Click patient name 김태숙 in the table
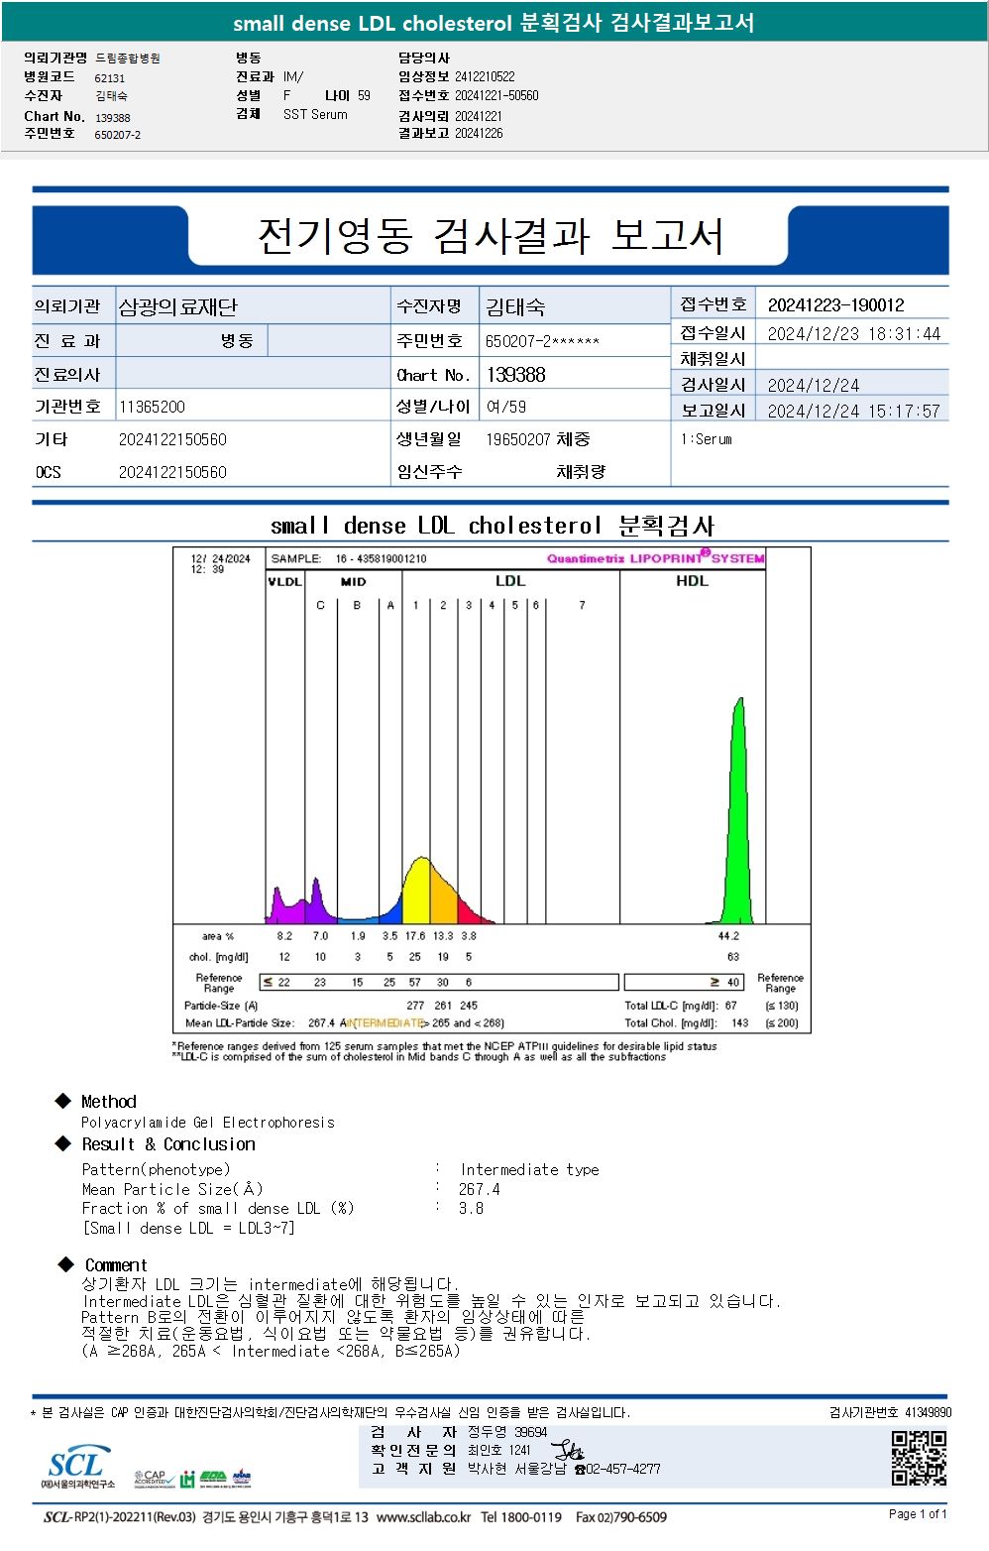989x1551 pixels. [x=515, y=307]
